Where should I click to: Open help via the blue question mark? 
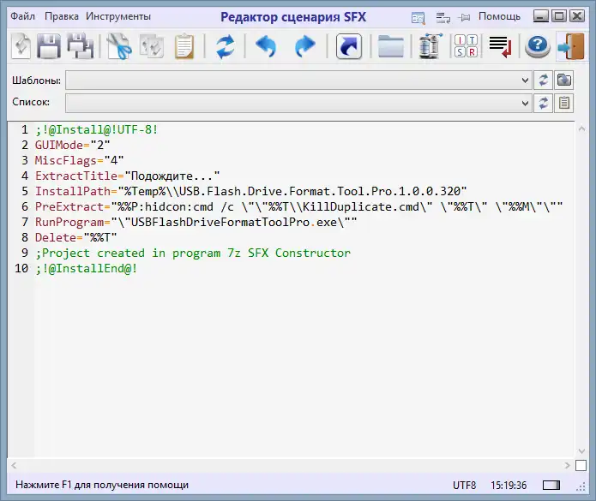(537, 46)
